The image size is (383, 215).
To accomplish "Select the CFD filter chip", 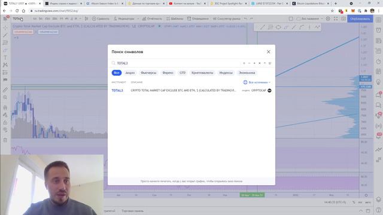I will [183, 73].
